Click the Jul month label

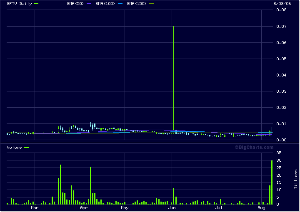pyautogui.click(x=219, y=208)
